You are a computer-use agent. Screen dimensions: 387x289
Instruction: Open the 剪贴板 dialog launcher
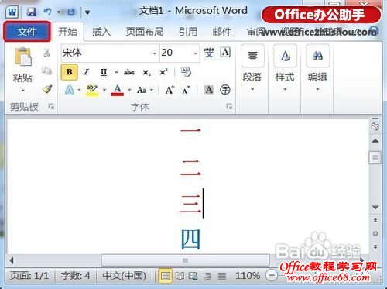[51, 106]
